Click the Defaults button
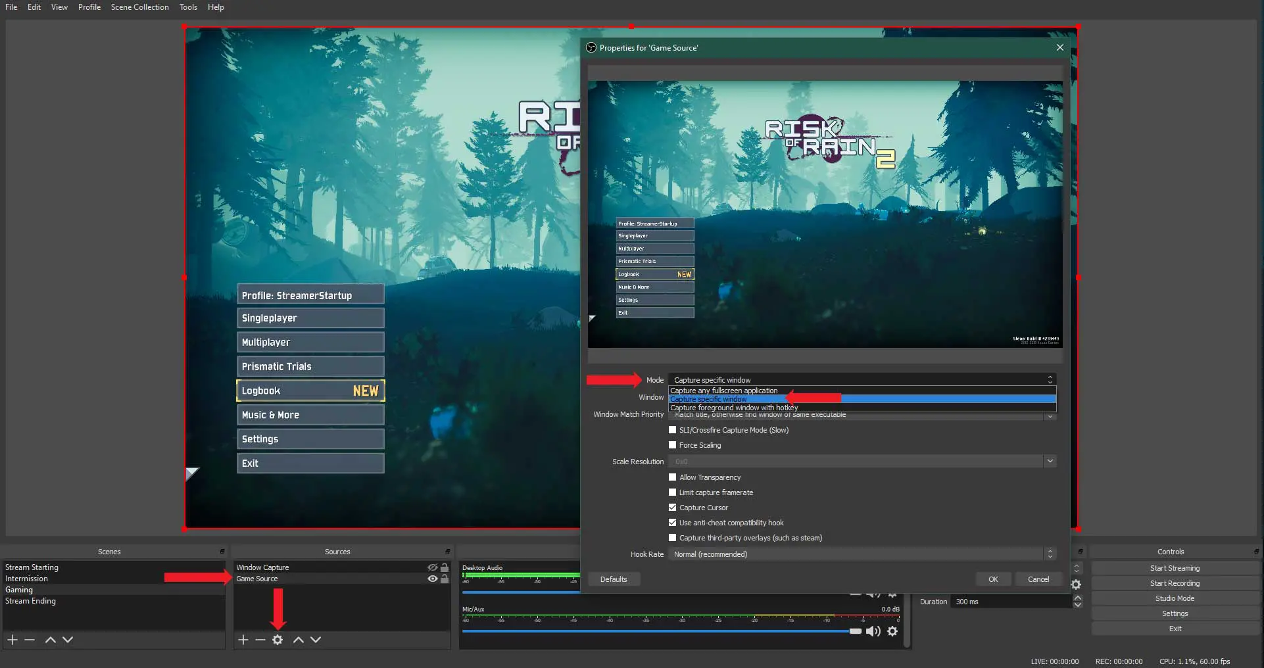1264x668 pixels. [614, 579]
